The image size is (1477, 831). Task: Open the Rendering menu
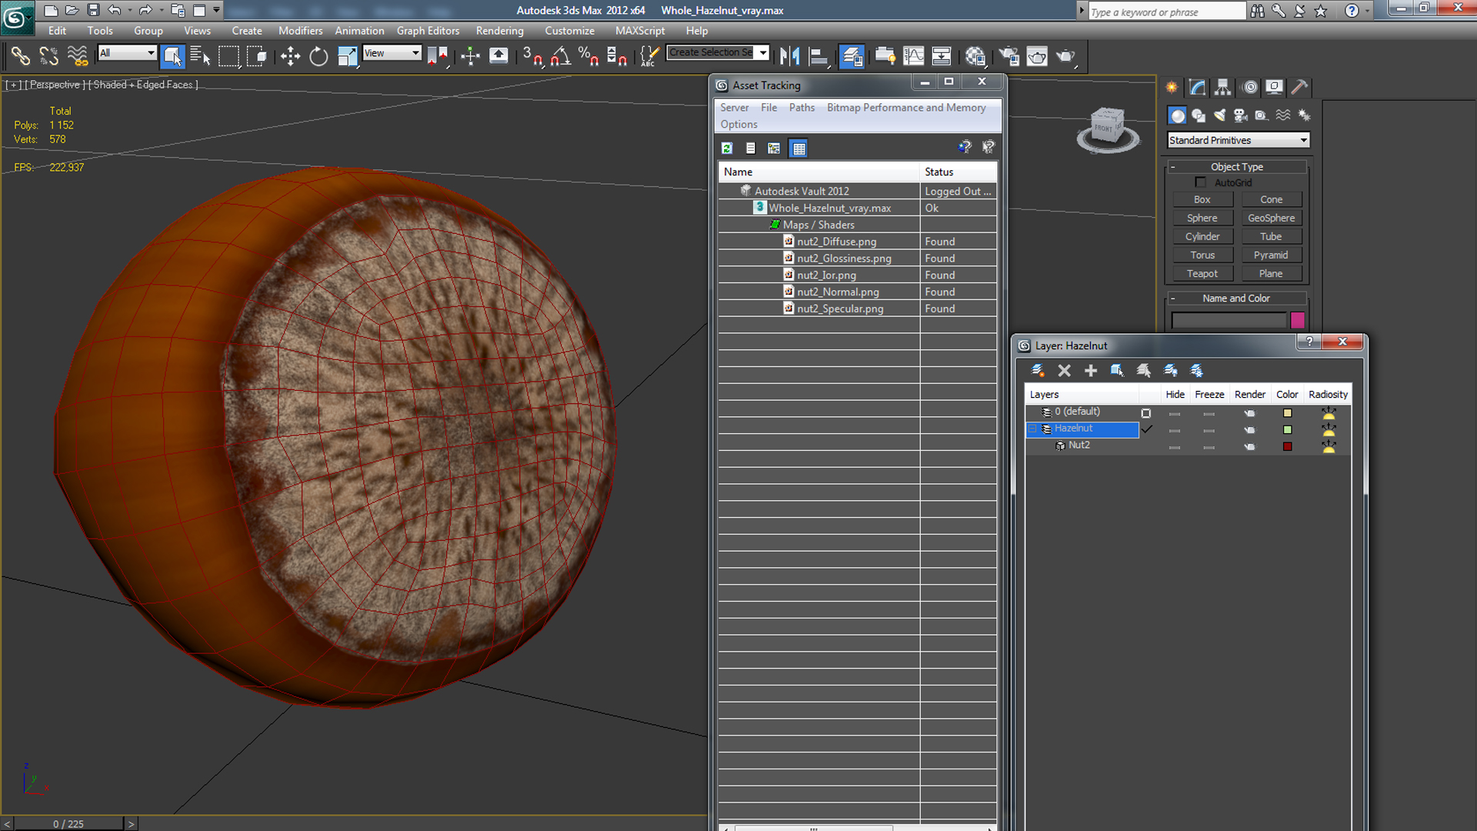(x=499, y=31)
